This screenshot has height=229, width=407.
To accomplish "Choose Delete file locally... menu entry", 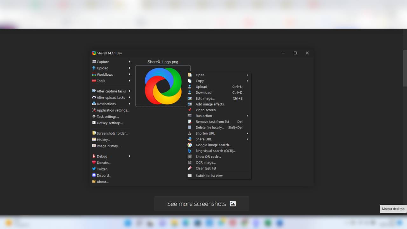I will [x=210, y=128].
